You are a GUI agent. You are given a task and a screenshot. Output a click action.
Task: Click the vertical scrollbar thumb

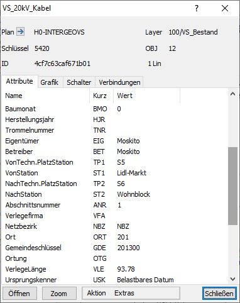[x=232, y=186]
